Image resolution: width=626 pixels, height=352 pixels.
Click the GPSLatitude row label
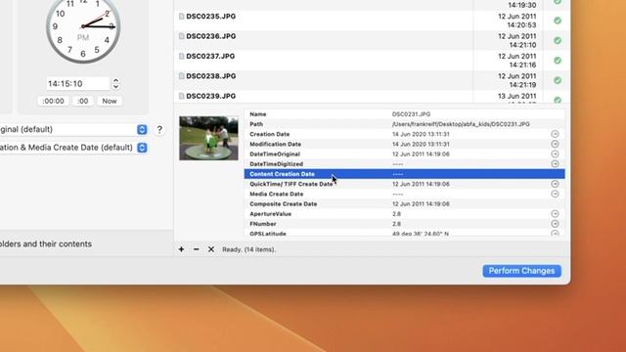pyautogui.click(x=268, y=234)
